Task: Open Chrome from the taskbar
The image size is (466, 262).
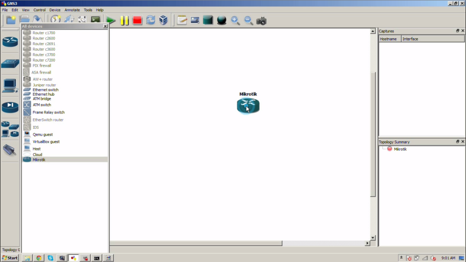Action: coord(39,258)
